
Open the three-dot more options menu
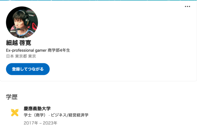[187, 7]
